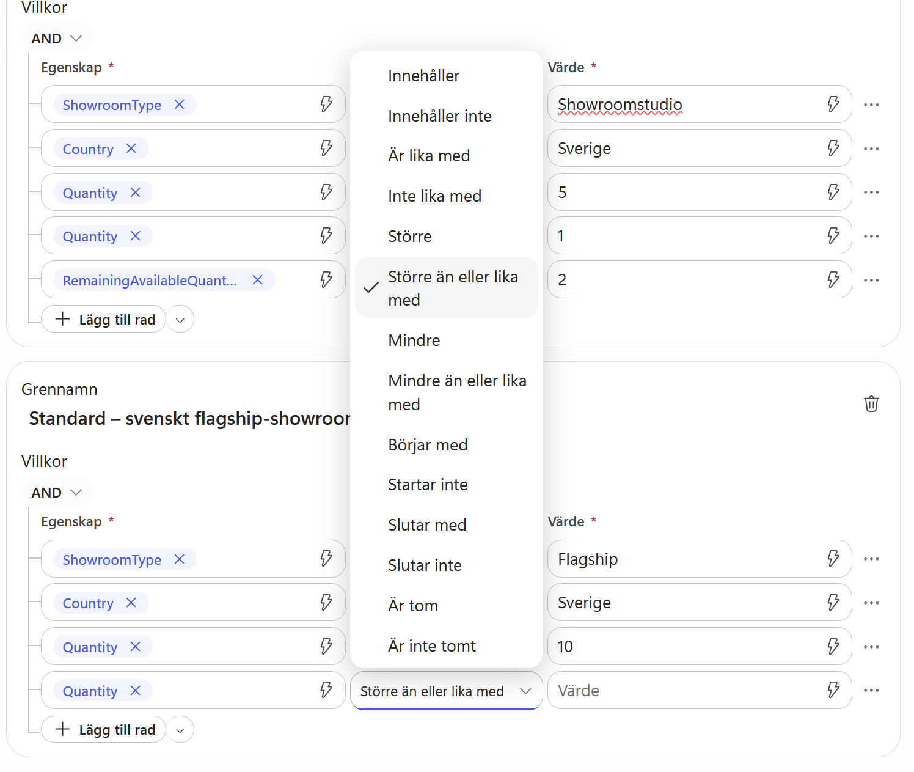The image size is (914, 772).
Task: Click lightning icon in the value 2 field
Action: pos(833,279)
